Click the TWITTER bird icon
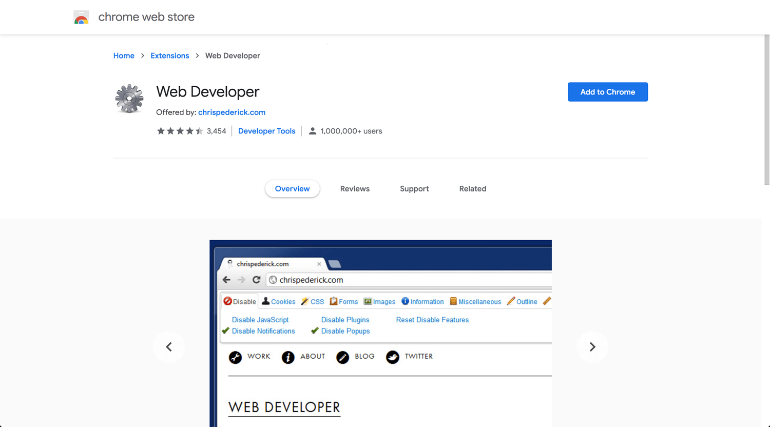Viewport: 770px width, 427px height. coord(393,357)
